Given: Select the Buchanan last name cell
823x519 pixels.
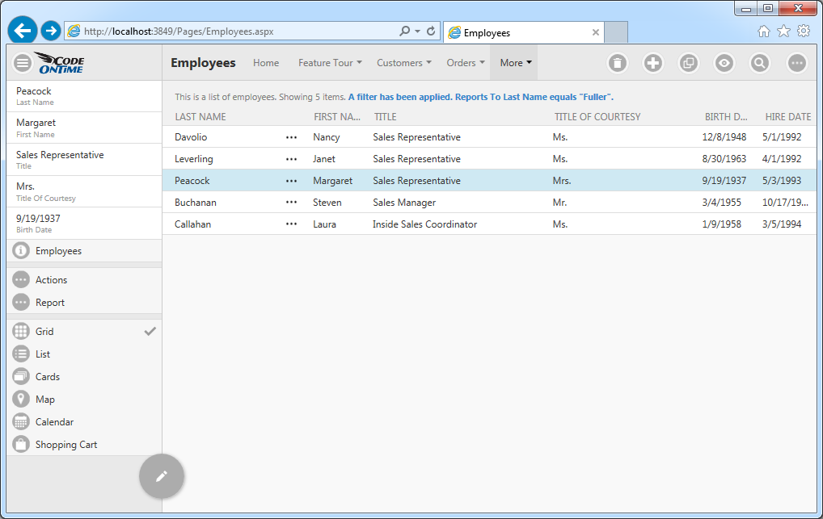Looking at the screenshot, I should click(196, 203).
